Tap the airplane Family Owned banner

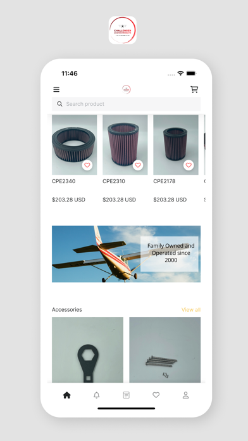tap(126, 254)
